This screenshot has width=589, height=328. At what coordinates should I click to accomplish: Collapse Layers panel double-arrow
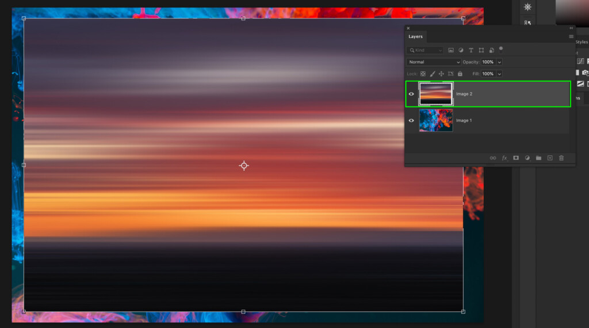(x=571, y=28)
